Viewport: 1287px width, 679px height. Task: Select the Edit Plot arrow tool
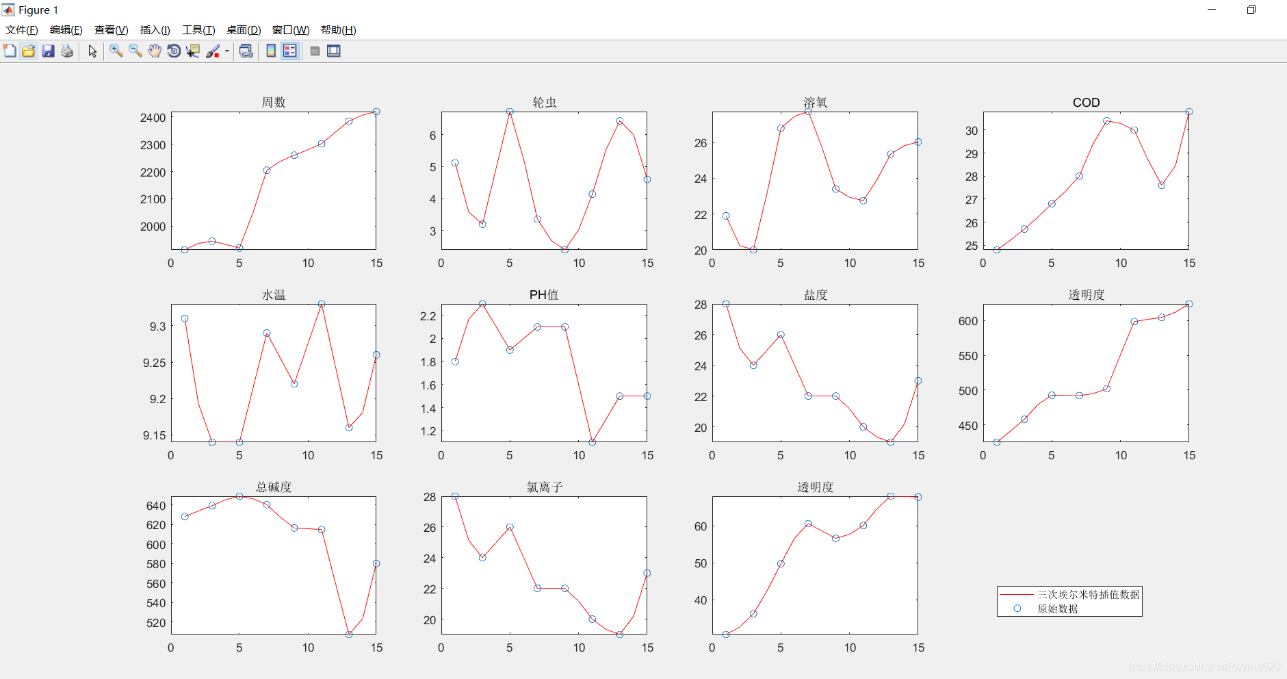pos(92,51)
